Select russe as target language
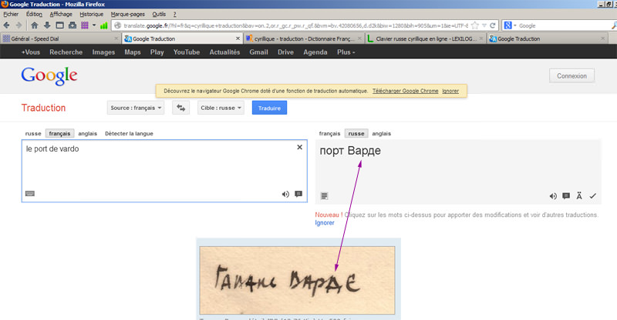This screenshot has height=320, width=617. click(x=356, y=134)
